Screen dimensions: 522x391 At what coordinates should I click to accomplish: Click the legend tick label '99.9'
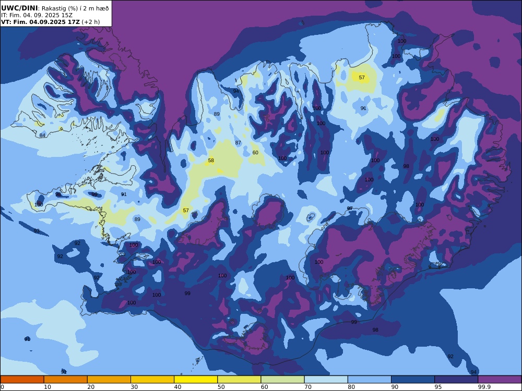(484, 387)
